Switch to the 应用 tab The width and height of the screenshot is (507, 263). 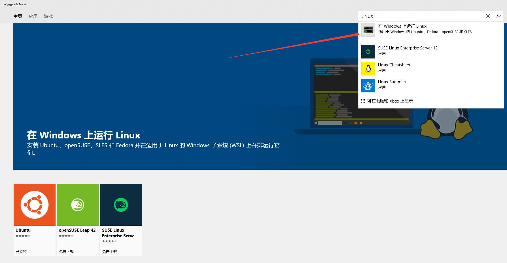33,16
